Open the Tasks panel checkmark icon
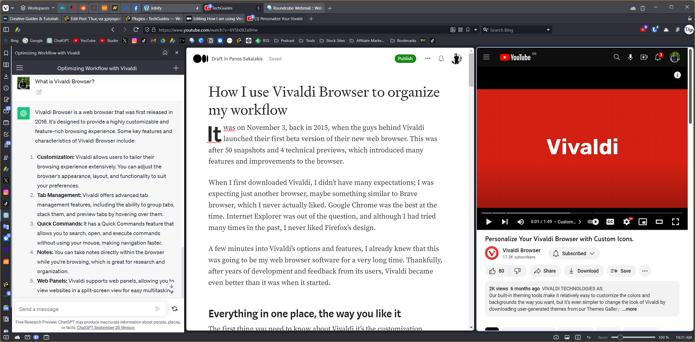Screen dimensions: 695x342 coord(6,134)
